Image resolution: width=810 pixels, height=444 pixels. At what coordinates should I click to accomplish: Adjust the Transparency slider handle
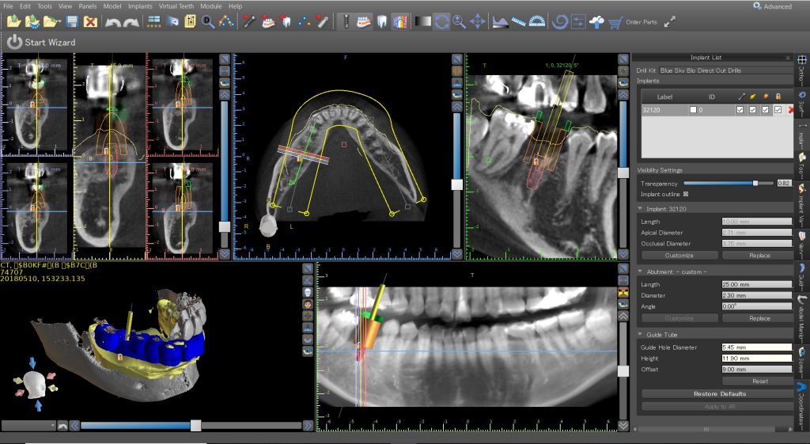(755, 183)
